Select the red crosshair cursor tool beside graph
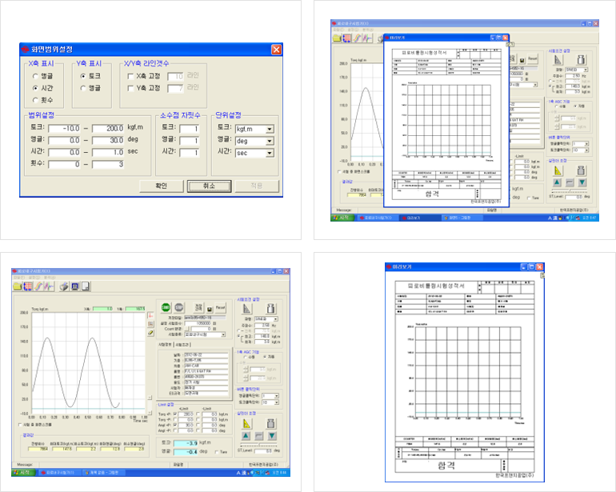 (x=150, y=314)
